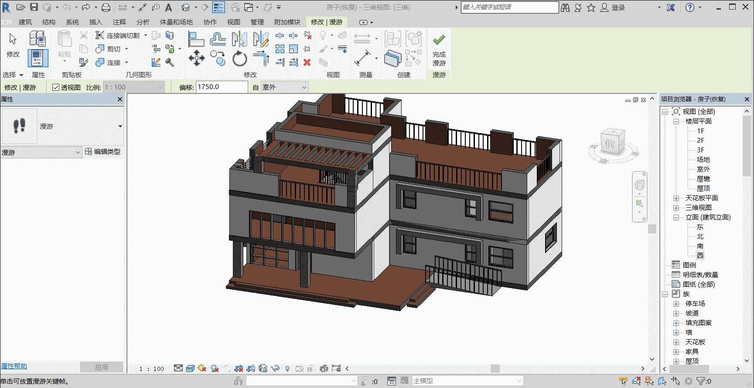Image resolution: width=754 pixels, height=388 pixels.
Task: Open the 自 室外 level dropdown
Action: [285, 87]
